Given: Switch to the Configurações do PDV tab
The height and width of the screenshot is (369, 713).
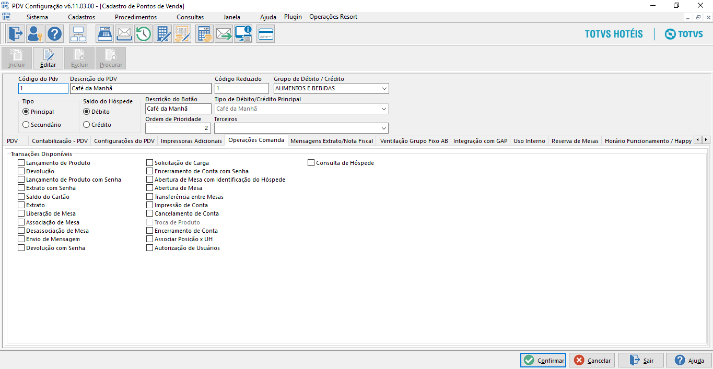Looking at the screenshot, I should (x=124, y=141).
